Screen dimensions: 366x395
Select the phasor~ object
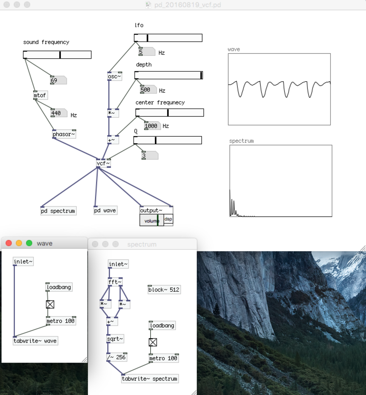[64, 134]
